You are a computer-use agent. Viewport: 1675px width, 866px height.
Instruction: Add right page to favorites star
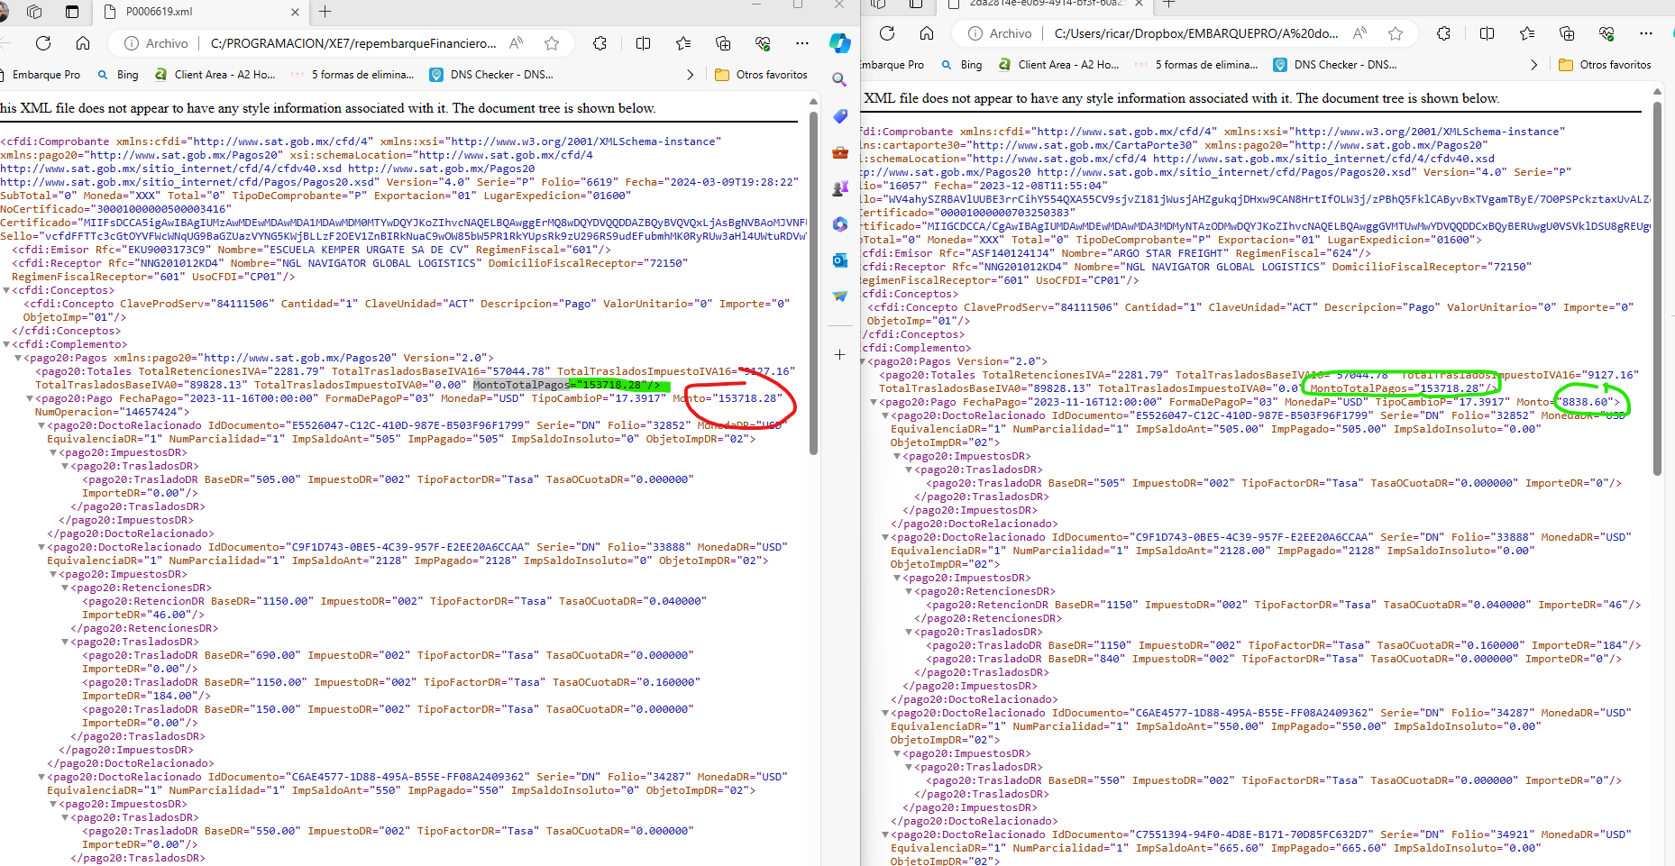(x=1396, y=33)
